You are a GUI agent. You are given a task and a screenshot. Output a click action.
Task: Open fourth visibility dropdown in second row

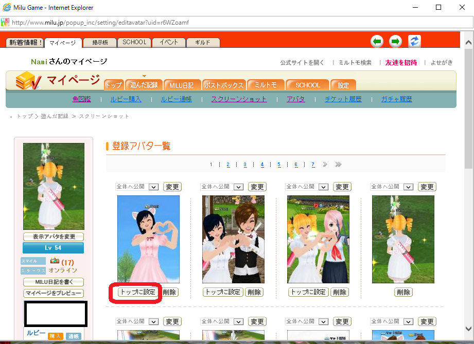pyautogui.click(x=392, y=322)
